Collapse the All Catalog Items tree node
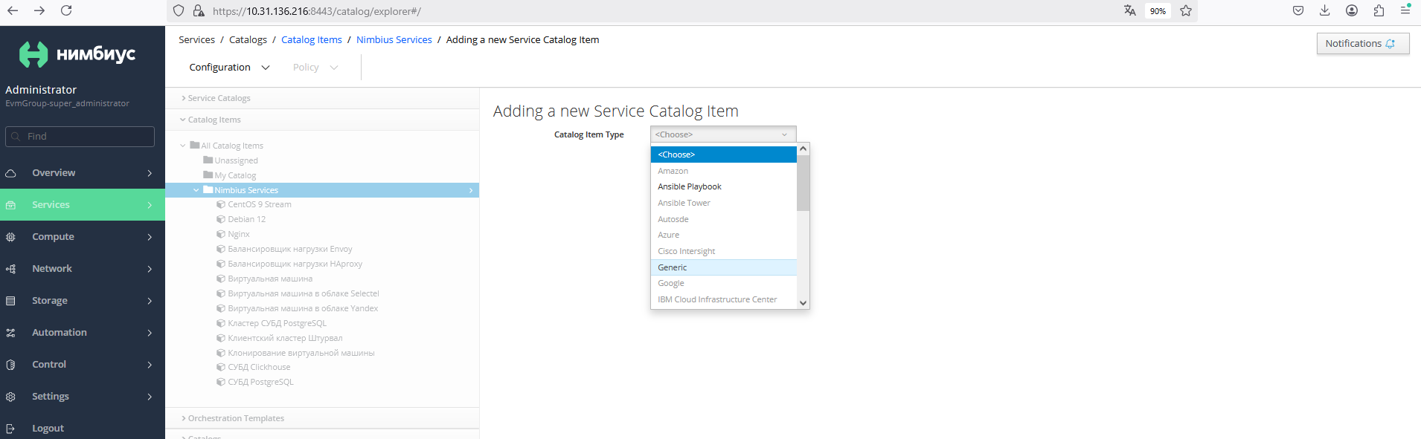This screenshot has width=1421, height=439. click(x=183, y=146)
